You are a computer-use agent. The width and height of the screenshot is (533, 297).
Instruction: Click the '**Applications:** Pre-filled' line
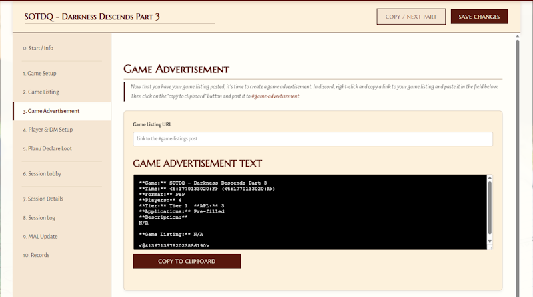(181, 211)
